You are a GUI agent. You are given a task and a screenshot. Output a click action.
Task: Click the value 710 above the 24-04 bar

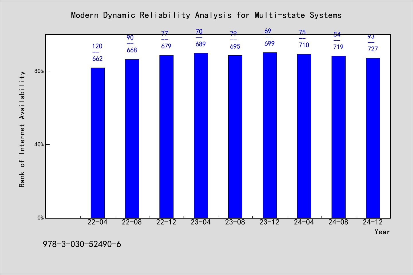[304, 45]
